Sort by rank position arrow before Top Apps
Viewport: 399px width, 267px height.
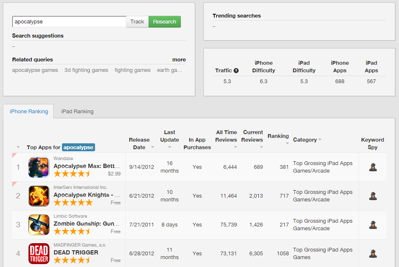(x=18, y=147)
